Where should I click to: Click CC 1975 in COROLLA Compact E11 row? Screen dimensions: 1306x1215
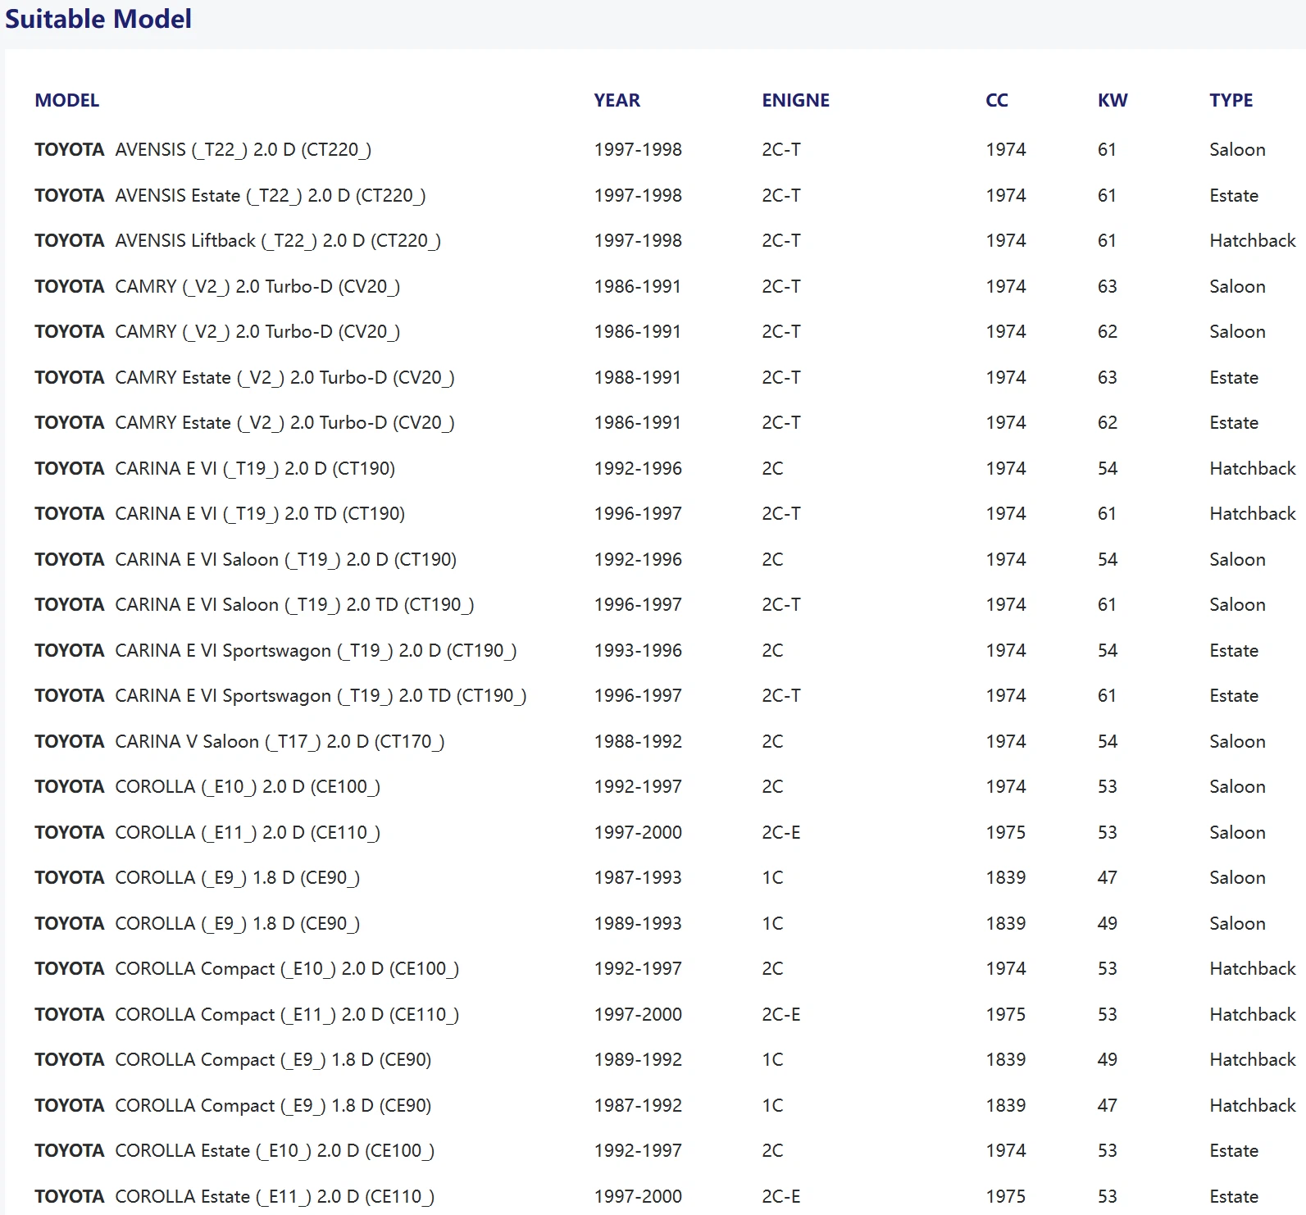(x=1006, y=1014)
